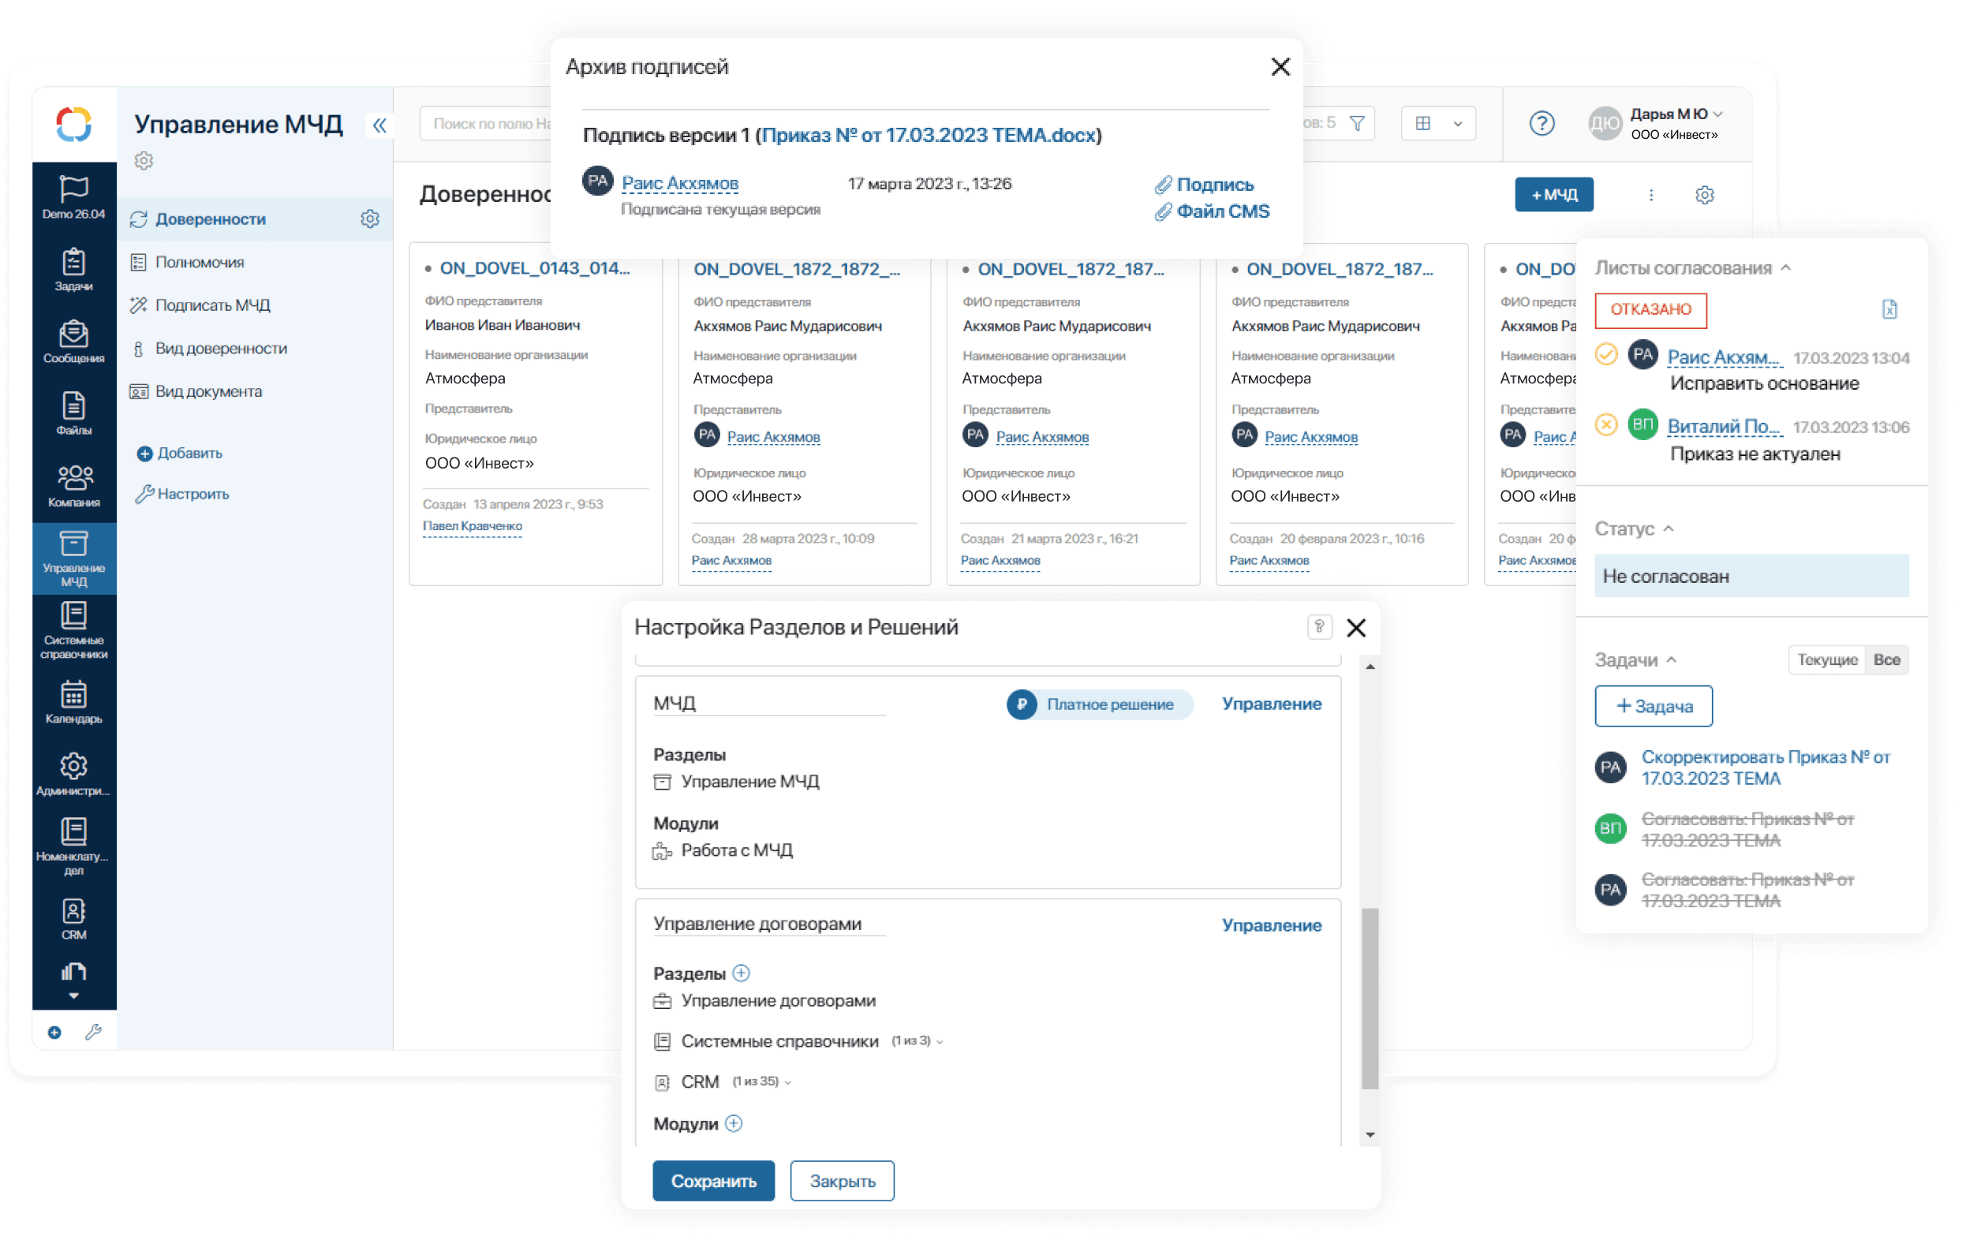The width and height of the screenshot is (1962, 1240).
Task: Open the three-dot menu near +МЧД
Action: point(1652,195)
